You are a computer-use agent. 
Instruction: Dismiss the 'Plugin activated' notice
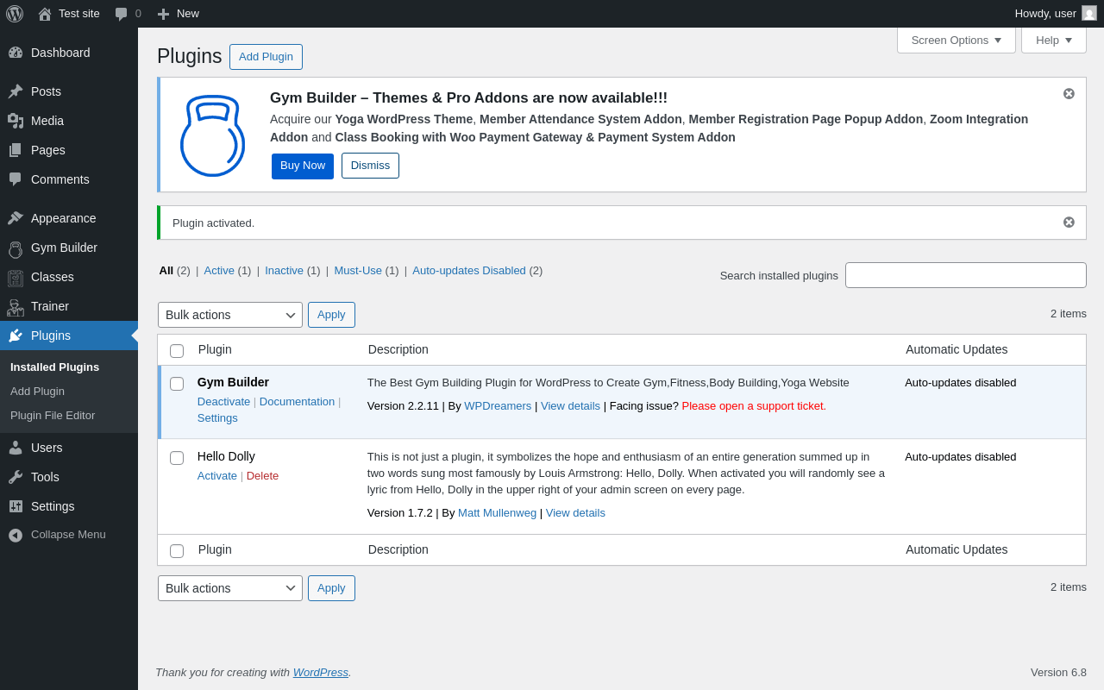(x=1069, y=223)
